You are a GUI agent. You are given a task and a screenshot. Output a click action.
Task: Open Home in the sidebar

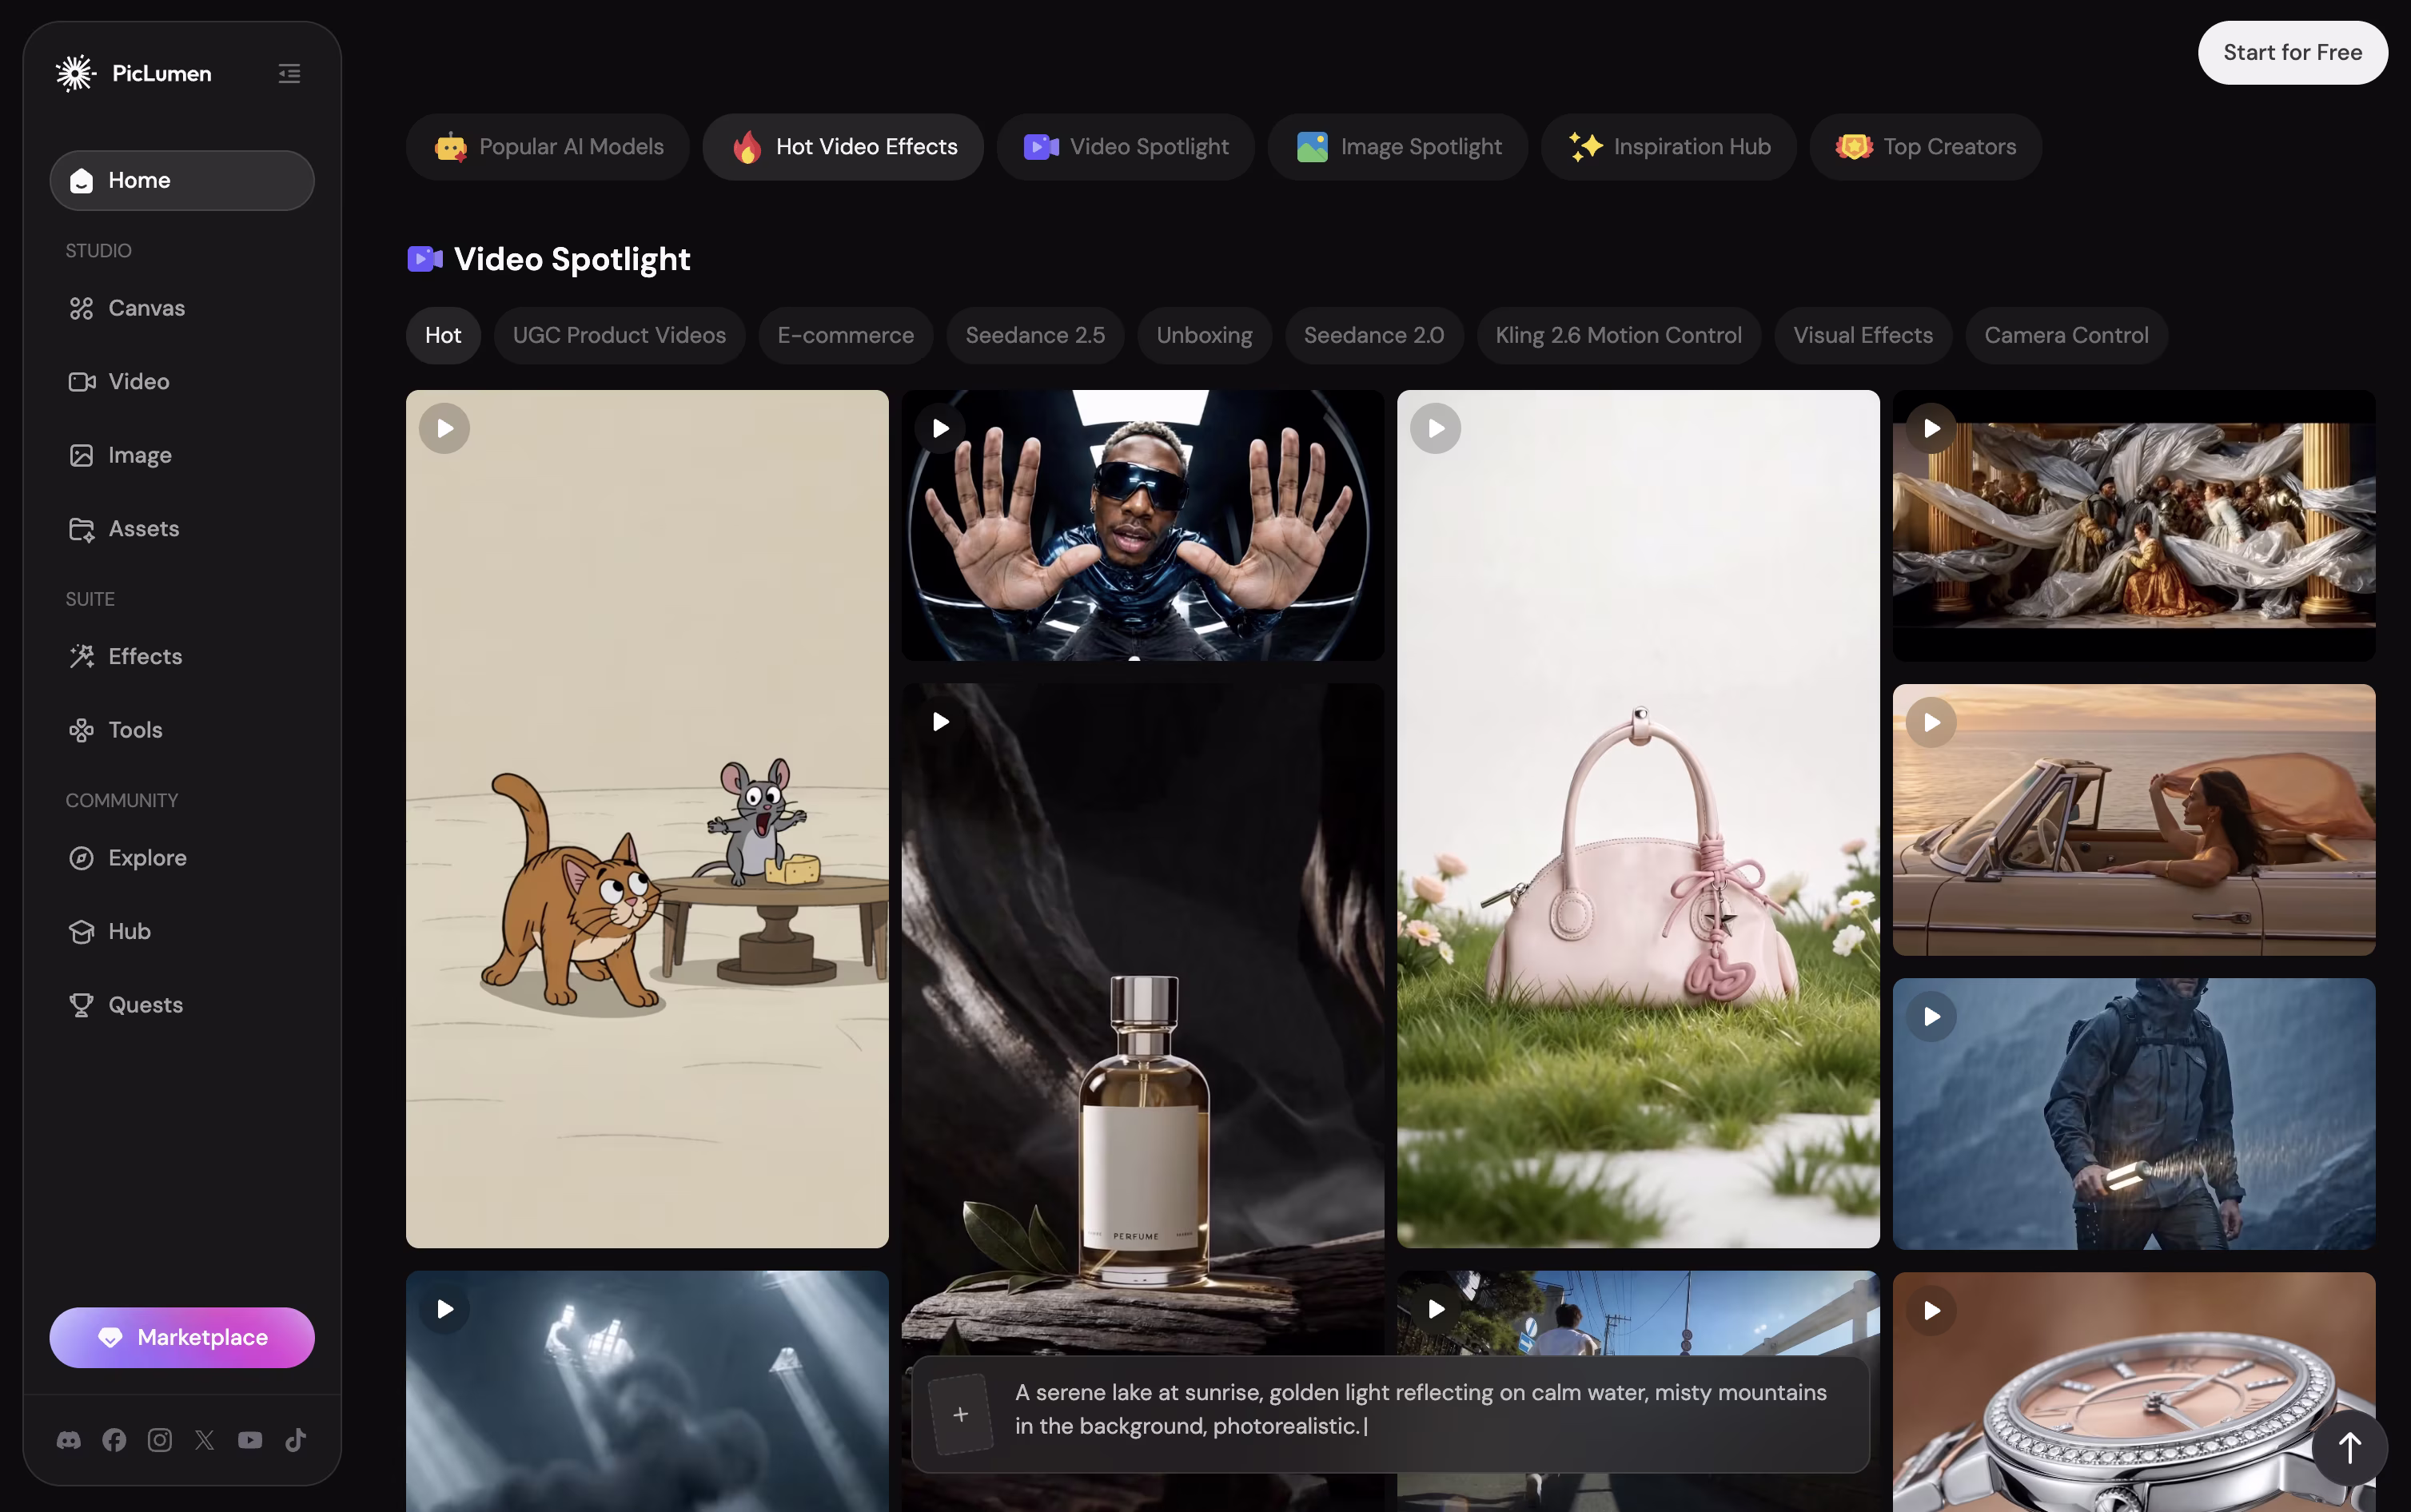coord(182,180)
